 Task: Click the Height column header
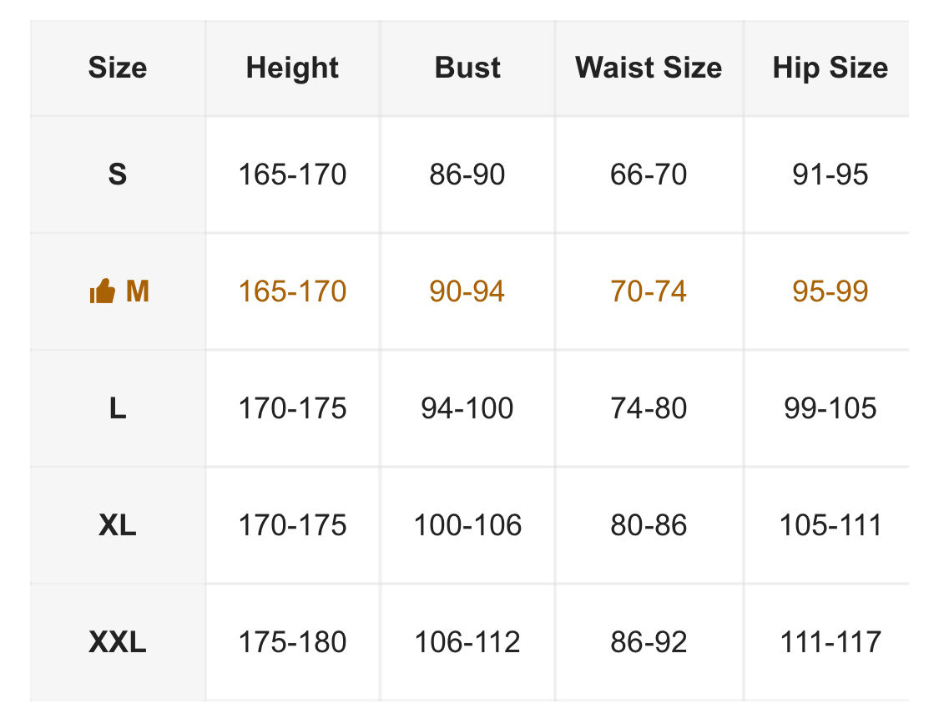tap(292, 68)
